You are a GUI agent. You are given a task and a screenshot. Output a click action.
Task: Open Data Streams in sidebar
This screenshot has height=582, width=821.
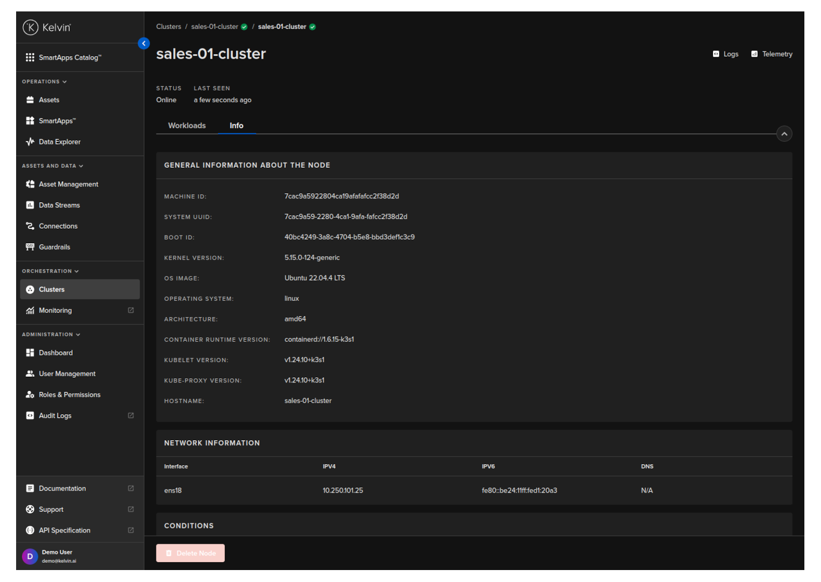pyautogui.click(x=59, y=205)
